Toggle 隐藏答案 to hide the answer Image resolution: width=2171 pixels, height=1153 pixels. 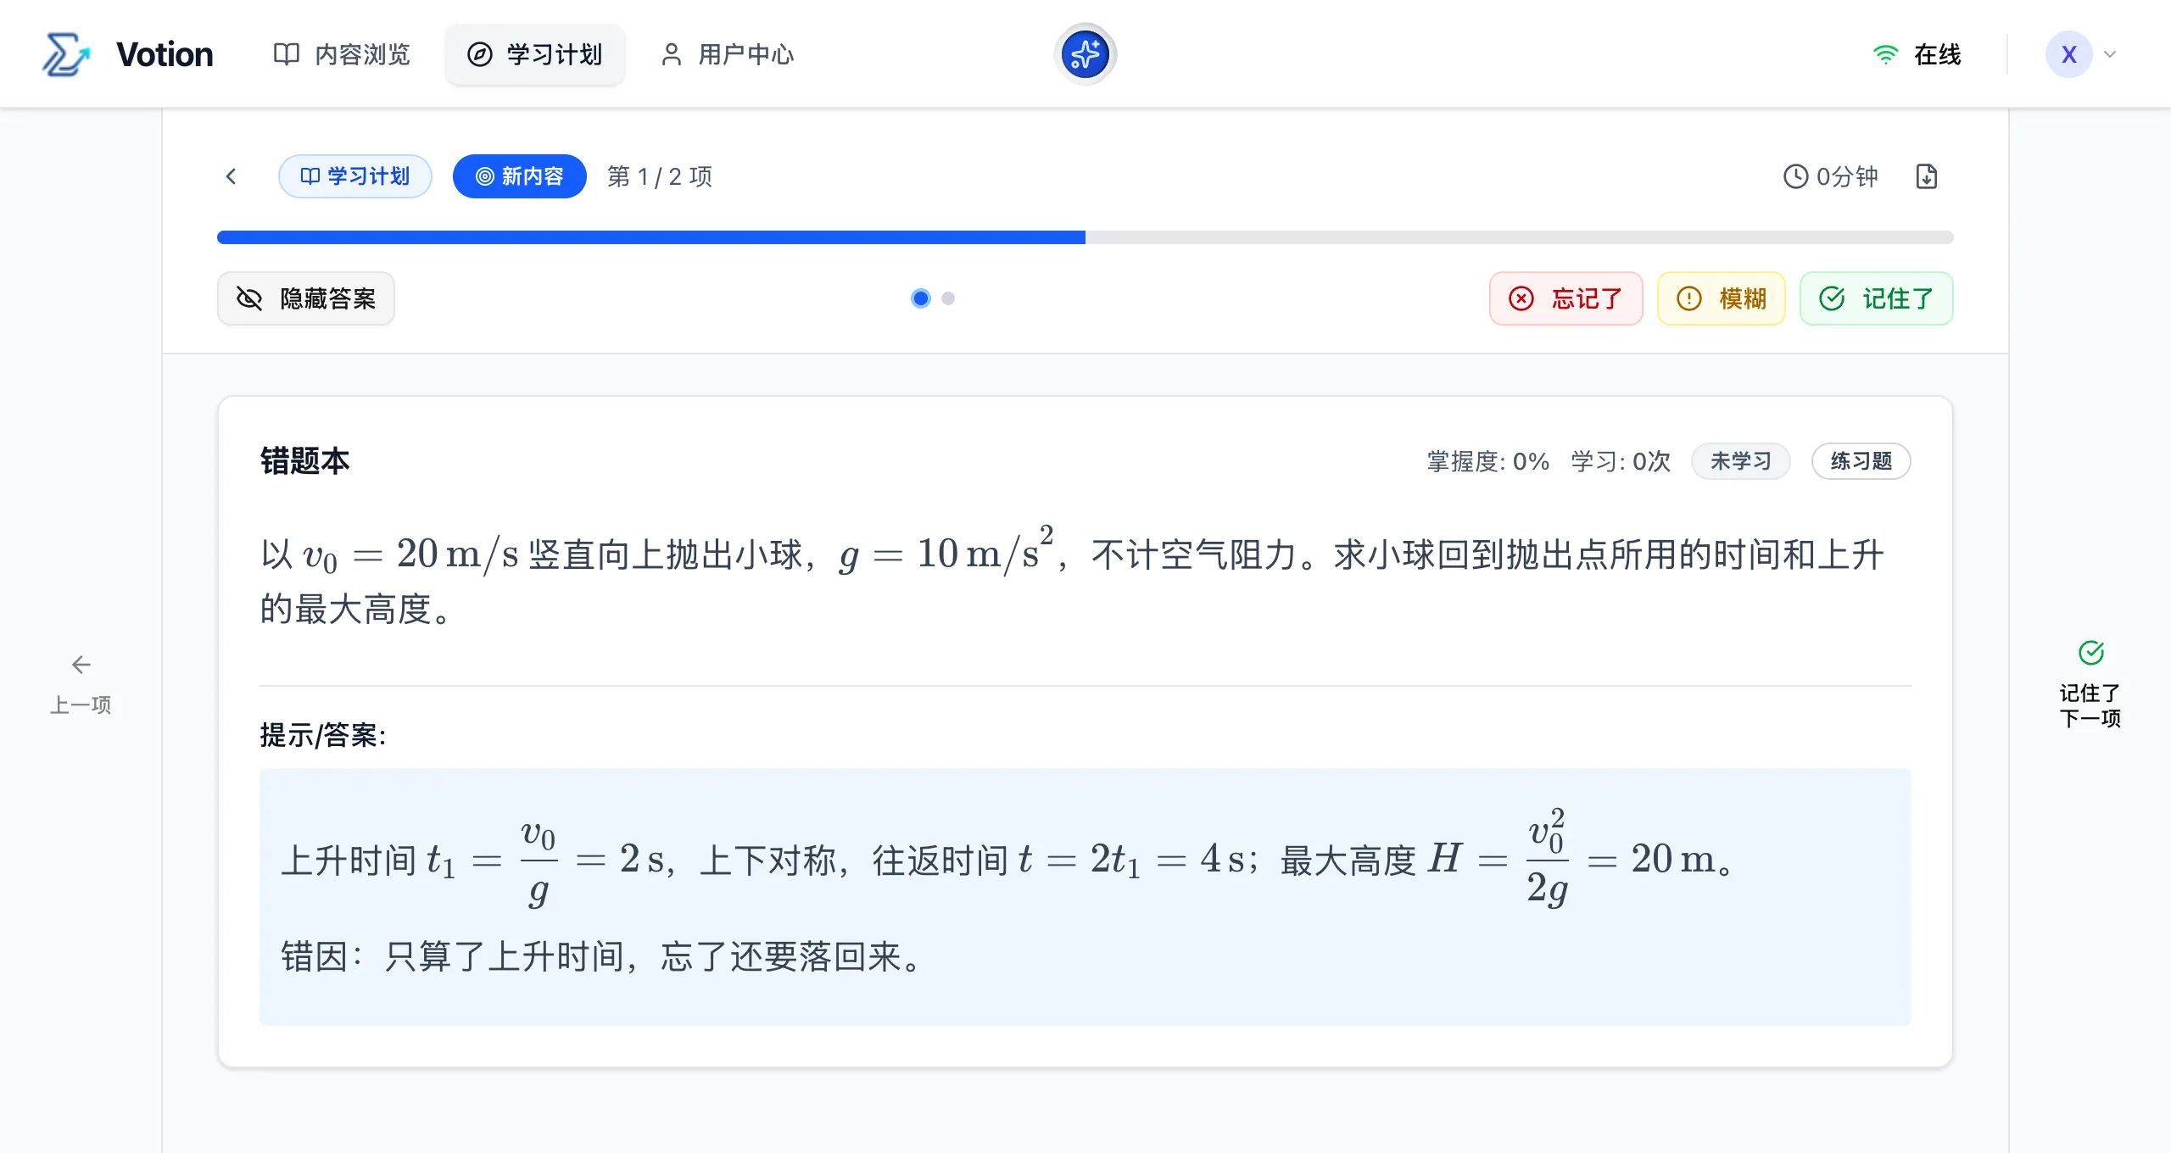point(305,298)
